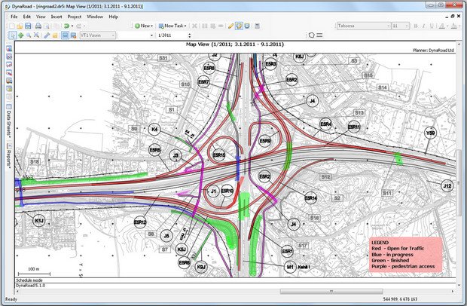The image size is (467, 306).
Task: Click the E5R15 label on map
Action: point(219,155)
